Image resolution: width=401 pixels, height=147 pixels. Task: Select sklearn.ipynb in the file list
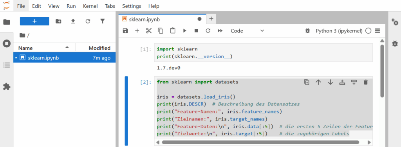[x=65, y=58]
